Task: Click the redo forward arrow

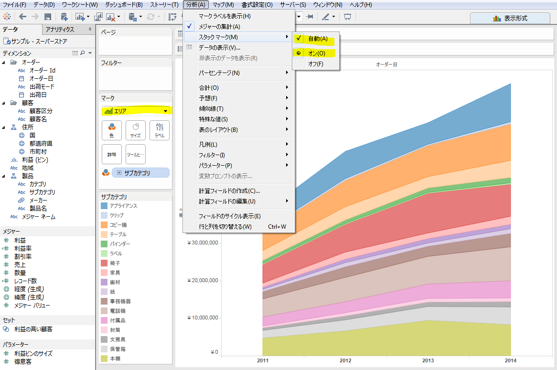Action: coord(35,16)
